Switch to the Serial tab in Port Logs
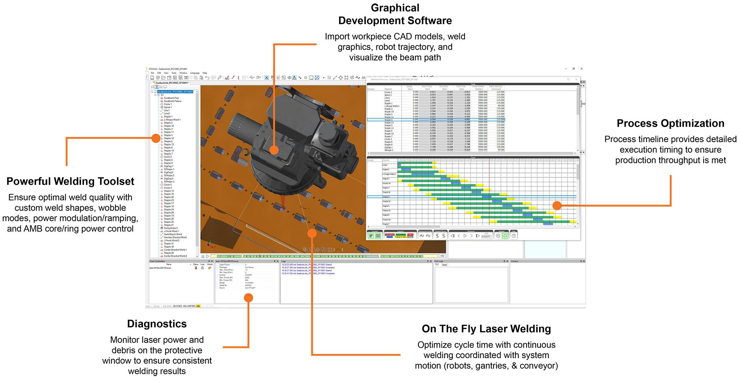The height and width of the screenshot is (391, 741). click(444, 265)
